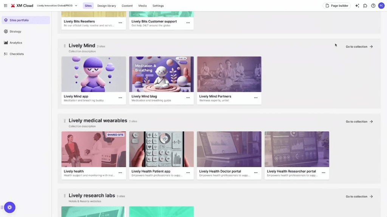
Task: Click drag handle beside Lively research labs
Action: point(65,196)
